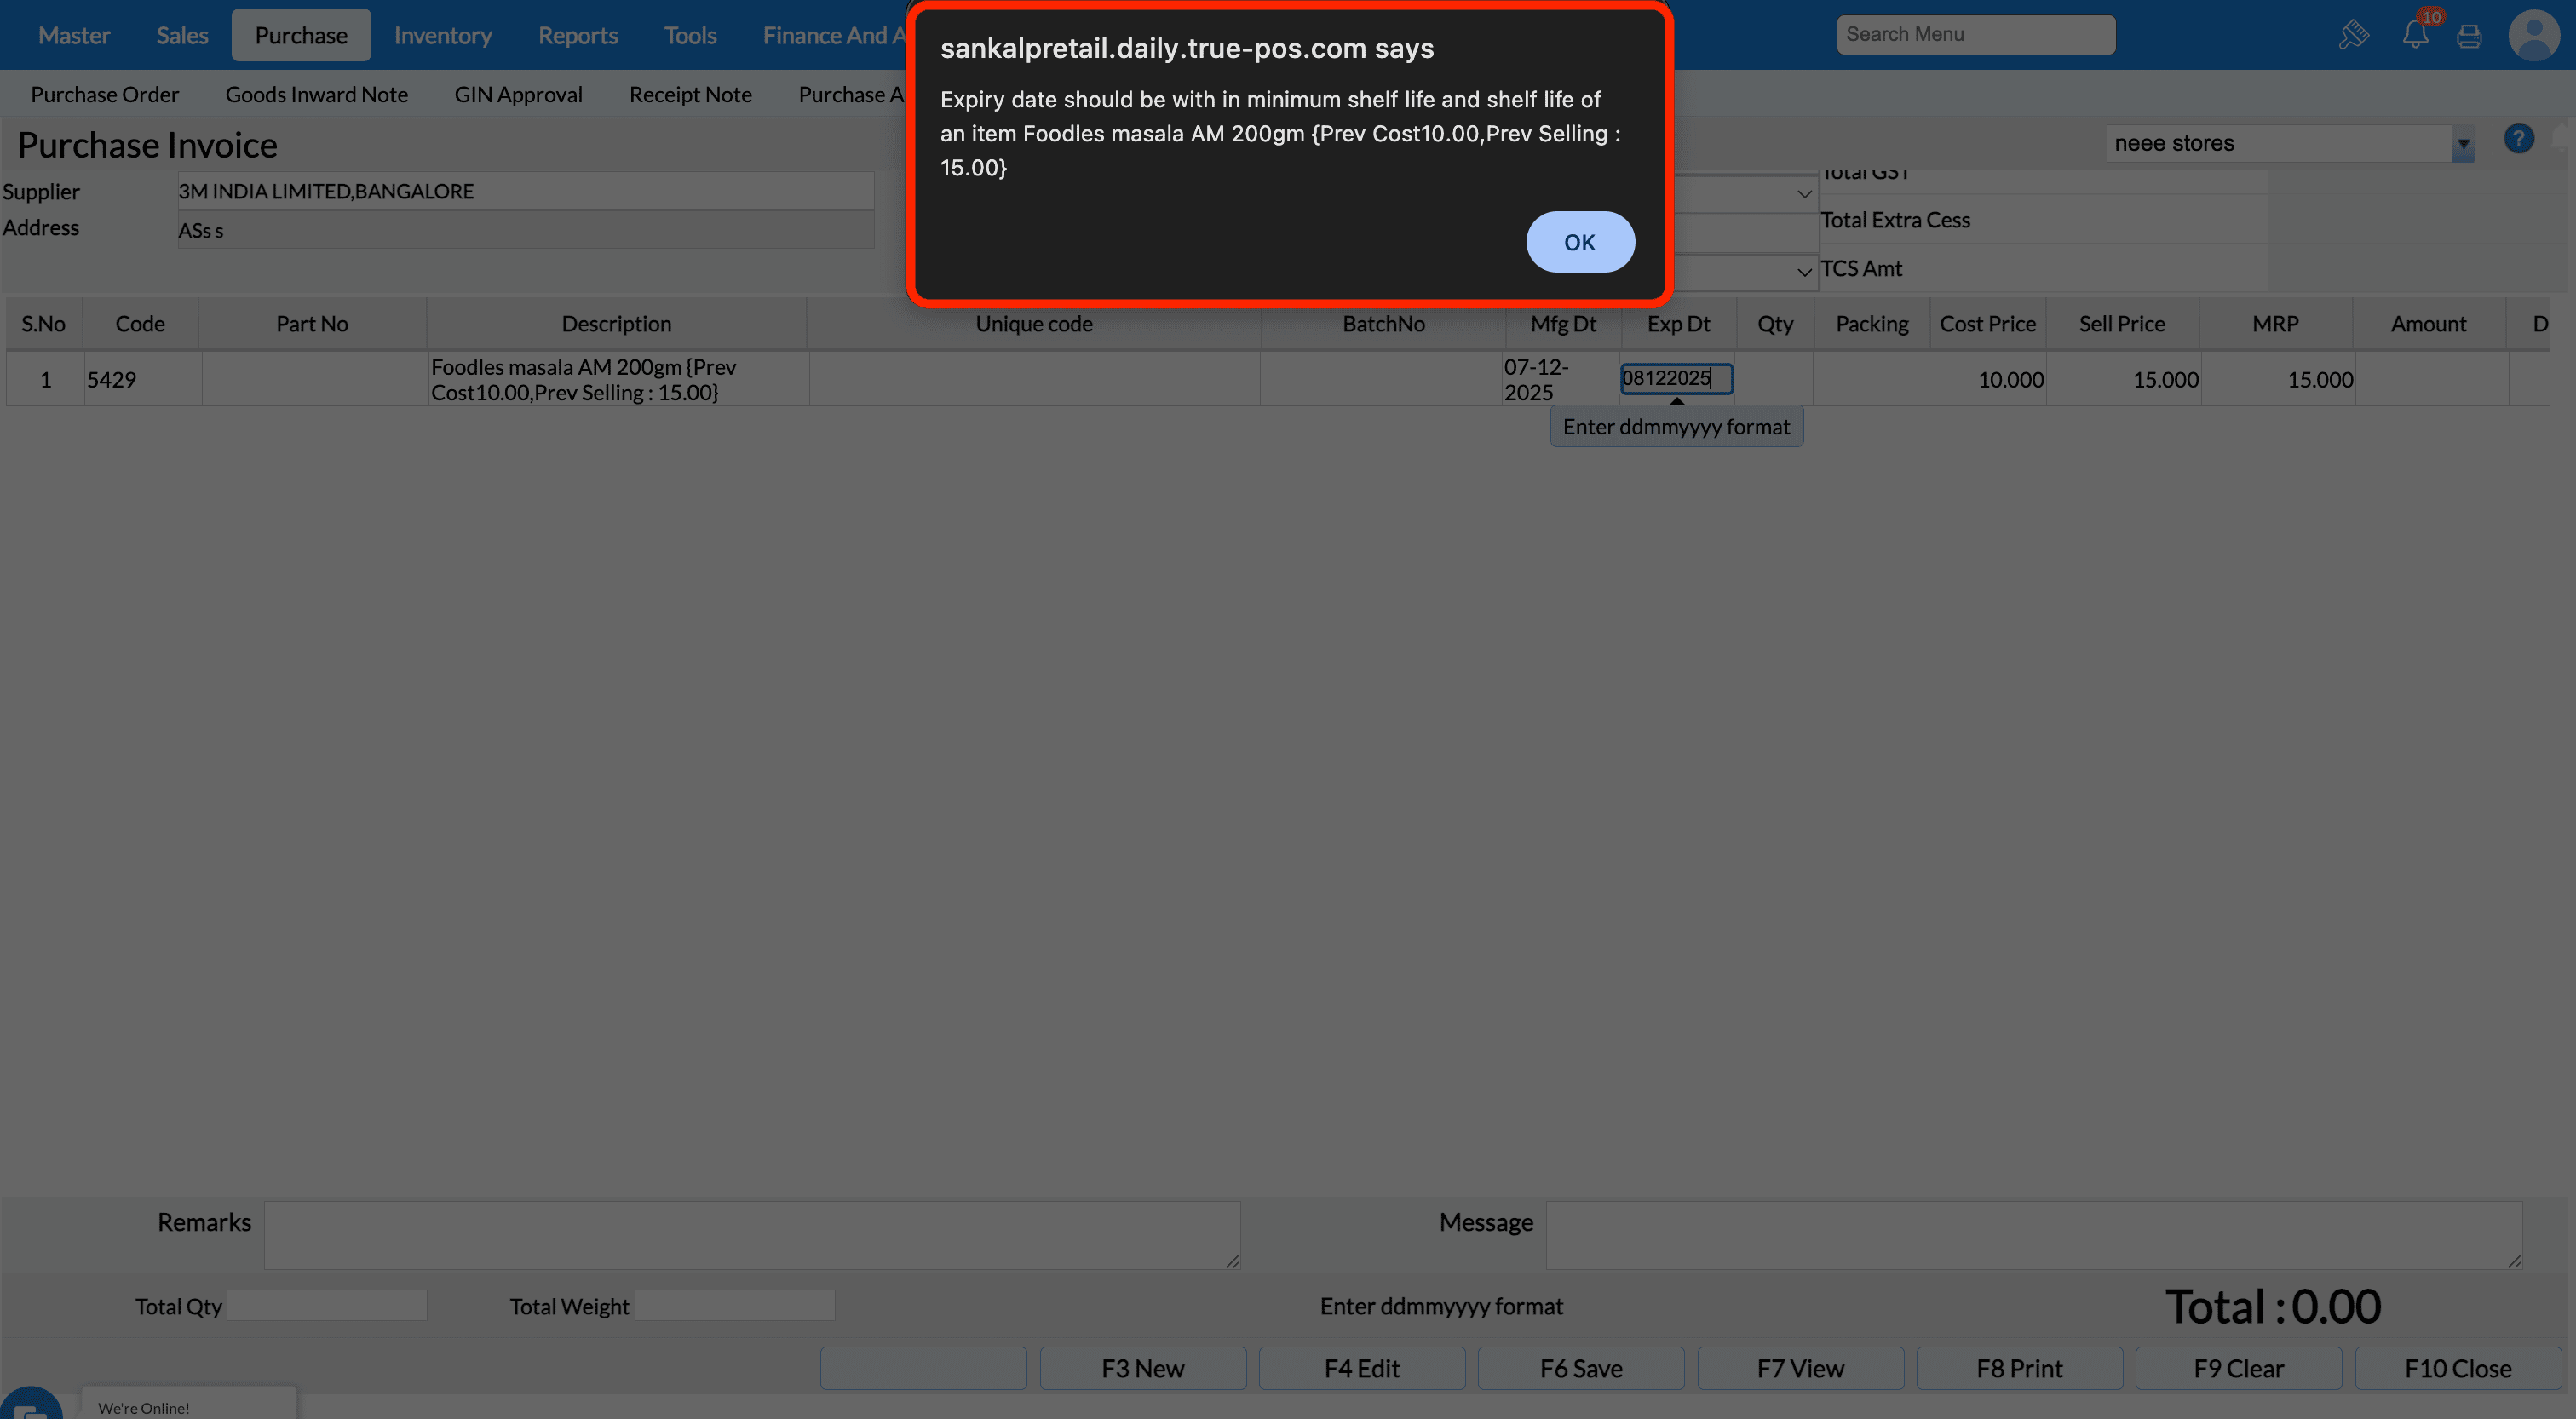
Task: Click the paintbrush theme icon
Action: [2353, 35]
